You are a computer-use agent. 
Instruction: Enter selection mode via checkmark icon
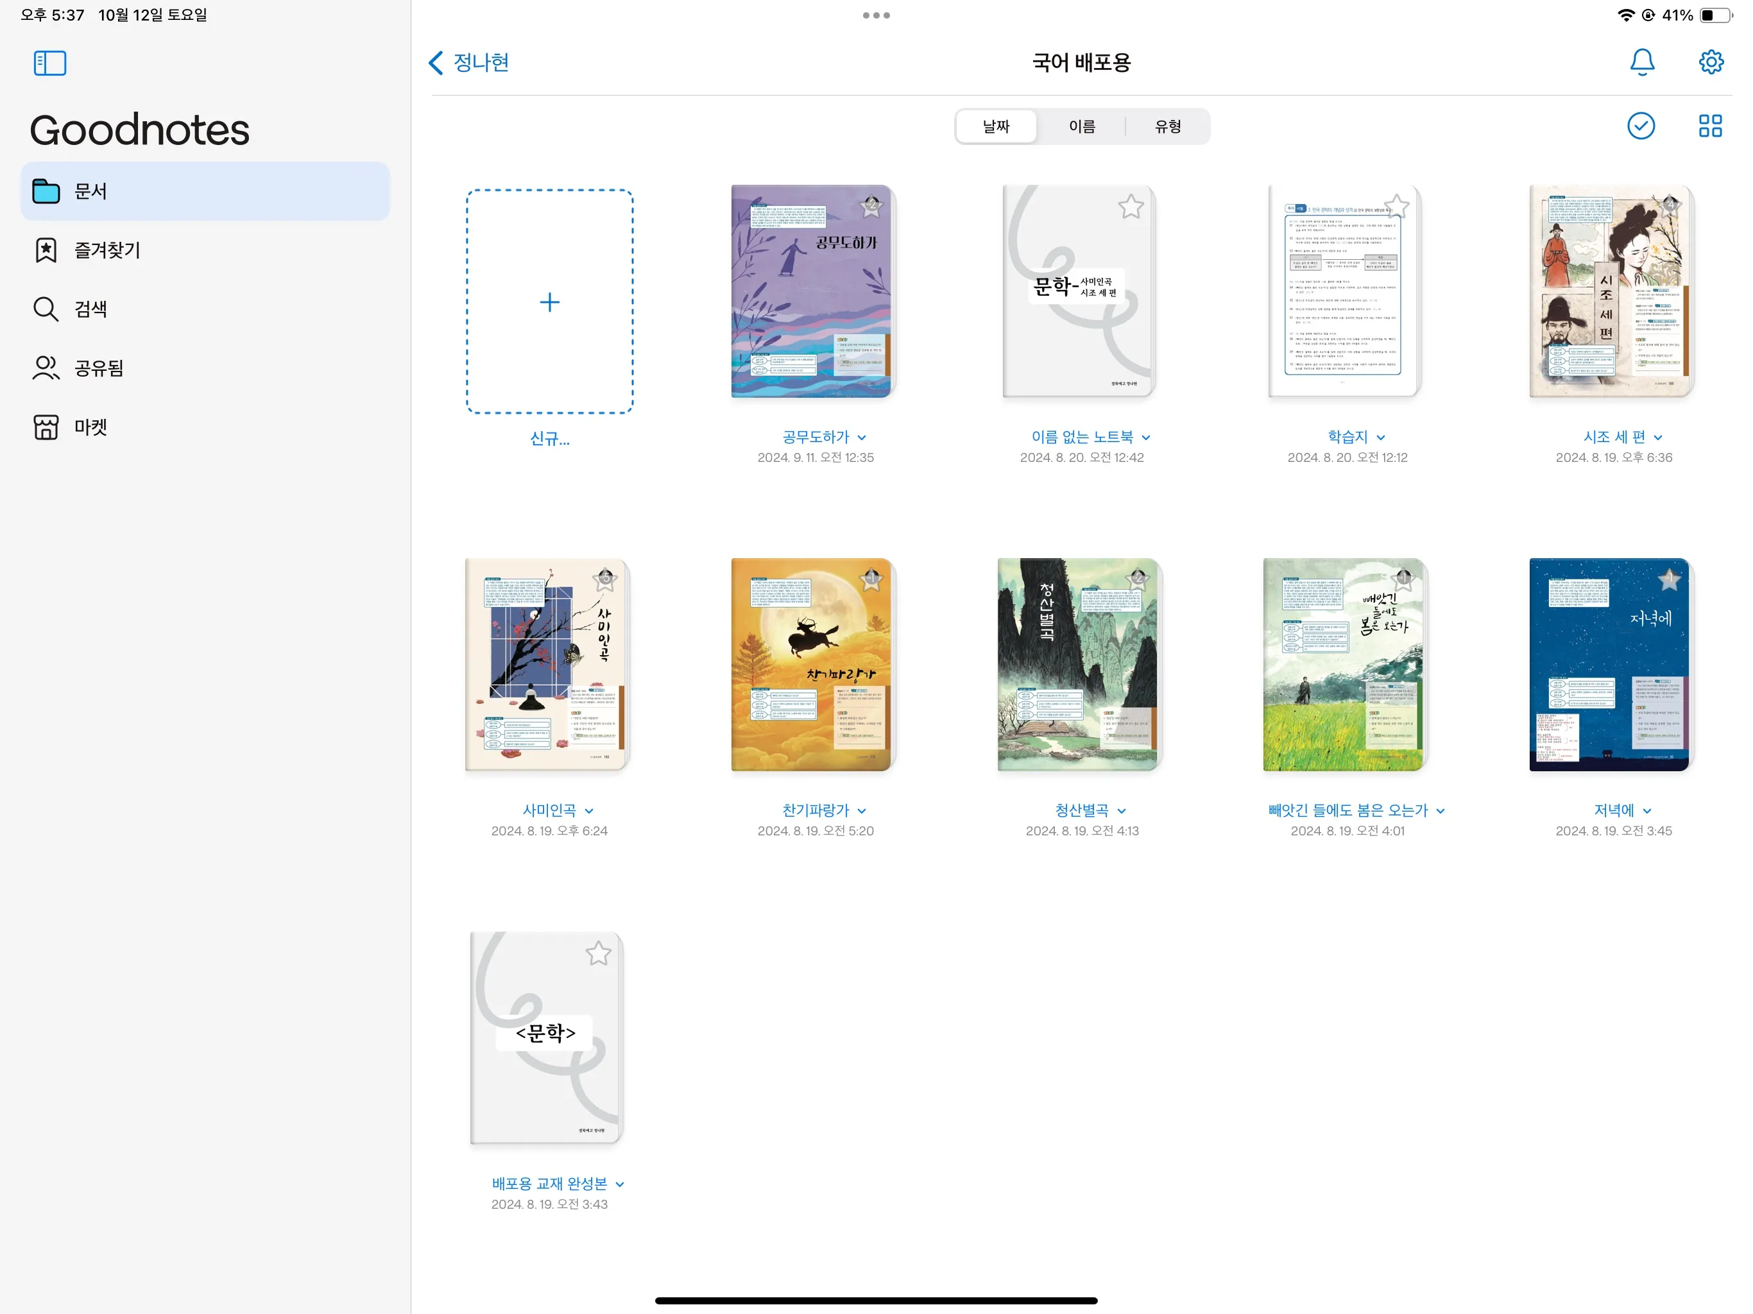(x=1641, y=125)
